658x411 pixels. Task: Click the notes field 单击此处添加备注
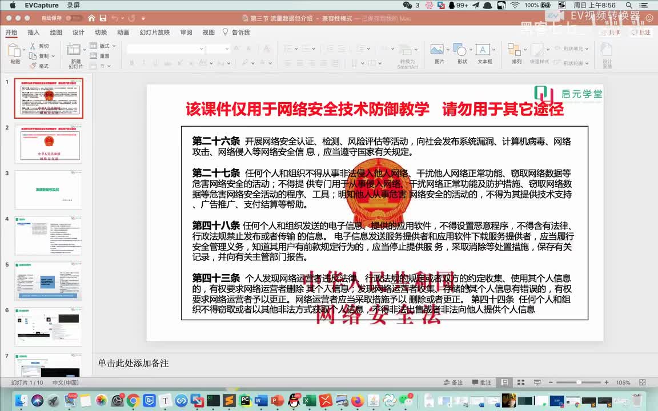click(133, 363)
